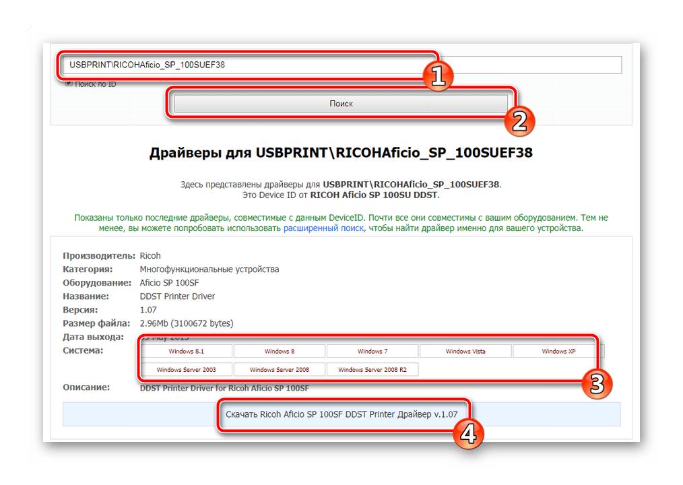Image resolution: width=683 pixels, height=485 pixels.
Task: Pick the Windows Server 2008 R2 button
Action: pos(372,370)
